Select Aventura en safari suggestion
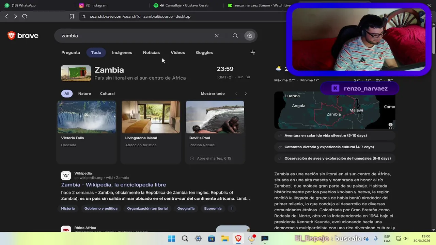 (334, 135)
